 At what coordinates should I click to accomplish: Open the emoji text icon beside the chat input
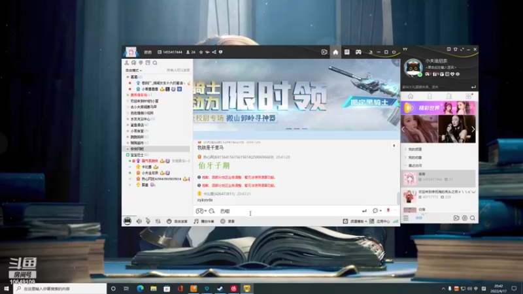pos(211,211)
